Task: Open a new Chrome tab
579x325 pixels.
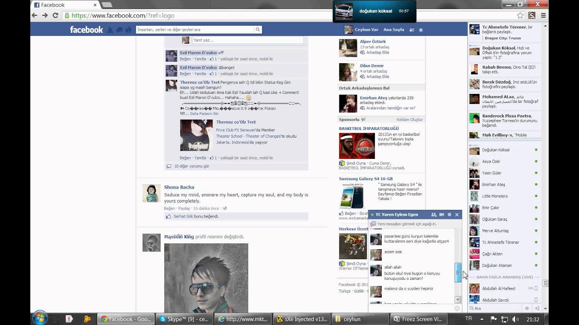Action: (x=107, y=5)
